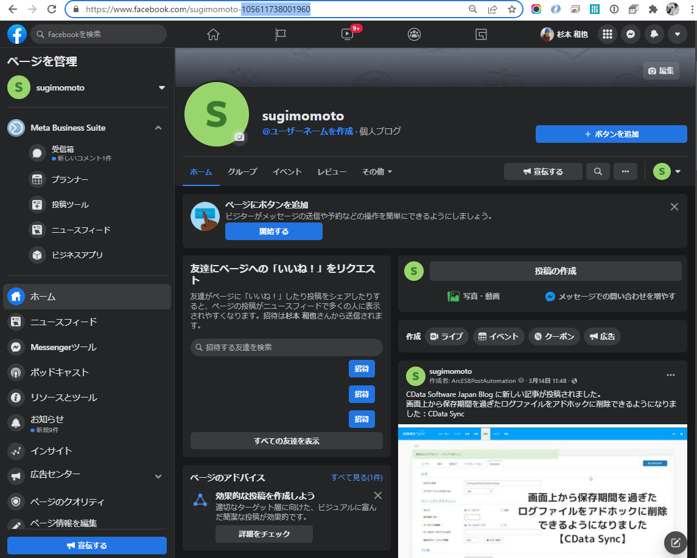Open the post options three-dots menu
This screenshot has width=697, height=558.
[x=671, y=375]
